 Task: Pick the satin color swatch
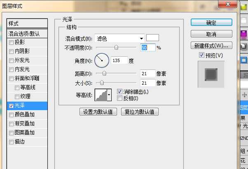(152, 38)
